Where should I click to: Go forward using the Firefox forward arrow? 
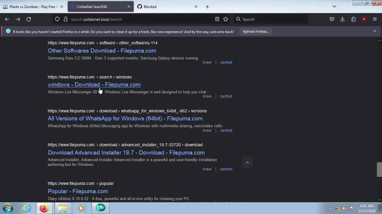tap(18, 19)
